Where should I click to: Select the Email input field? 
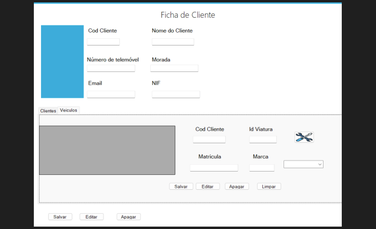pos(111,94)
